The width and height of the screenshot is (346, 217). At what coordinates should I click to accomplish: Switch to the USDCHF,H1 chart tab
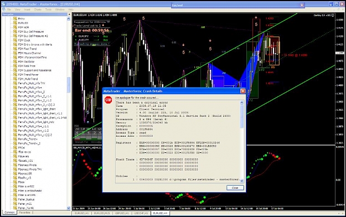(141, 213)
